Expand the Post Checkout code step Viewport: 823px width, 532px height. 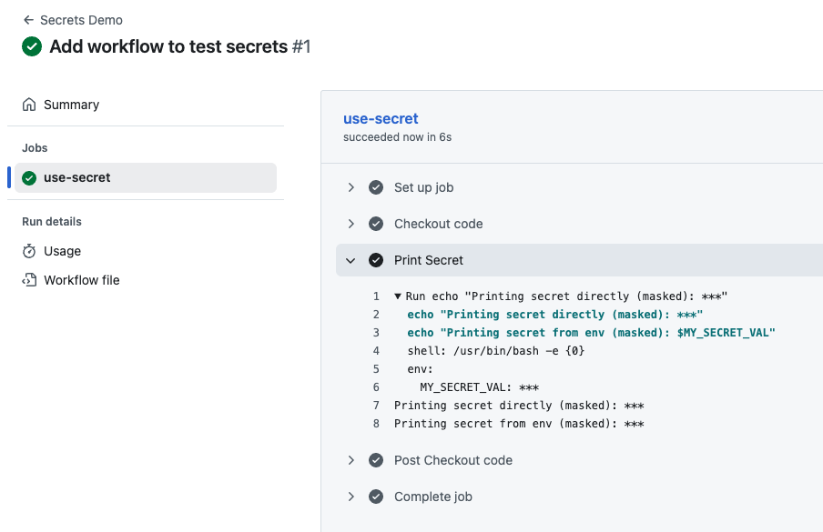[x=351, y=460]
